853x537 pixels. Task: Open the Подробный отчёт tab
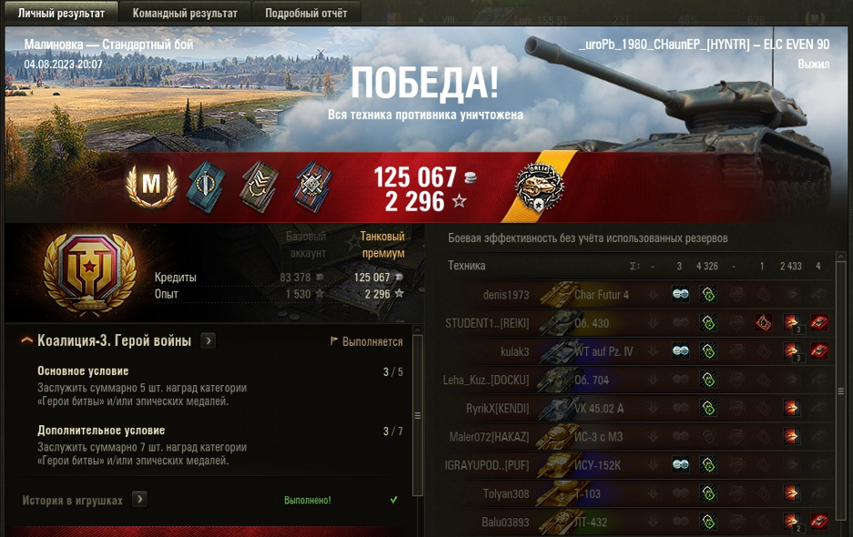click(x=306, y=13)
